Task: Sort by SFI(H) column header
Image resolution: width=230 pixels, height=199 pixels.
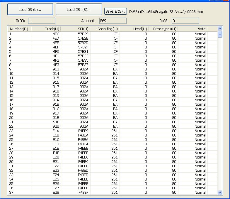Action: [x=75, y=29]
